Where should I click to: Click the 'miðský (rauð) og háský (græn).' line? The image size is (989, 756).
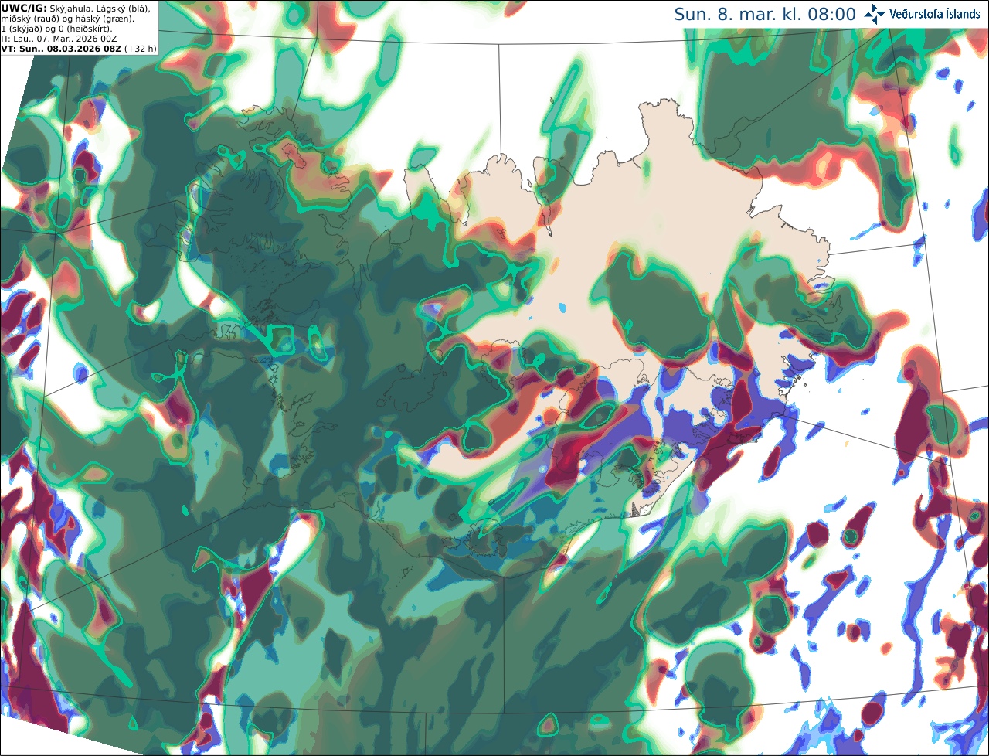tap(66, 18)
